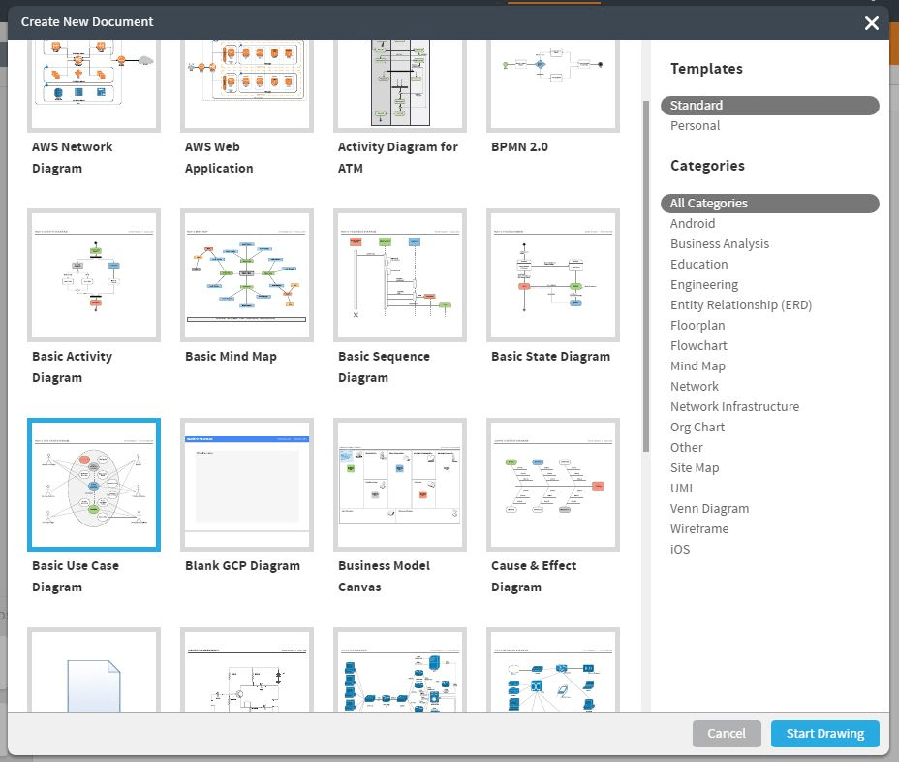Pick the Basic Sequence Diagram template
899x762 pixels.
coord(399,274)
